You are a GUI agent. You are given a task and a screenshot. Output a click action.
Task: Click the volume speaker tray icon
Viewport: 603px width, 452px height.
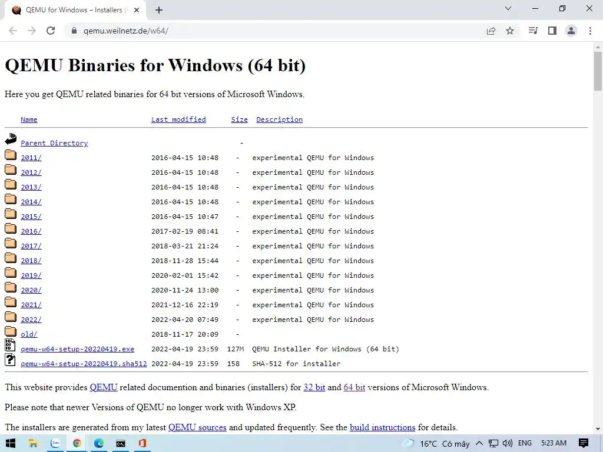point(507,444)
